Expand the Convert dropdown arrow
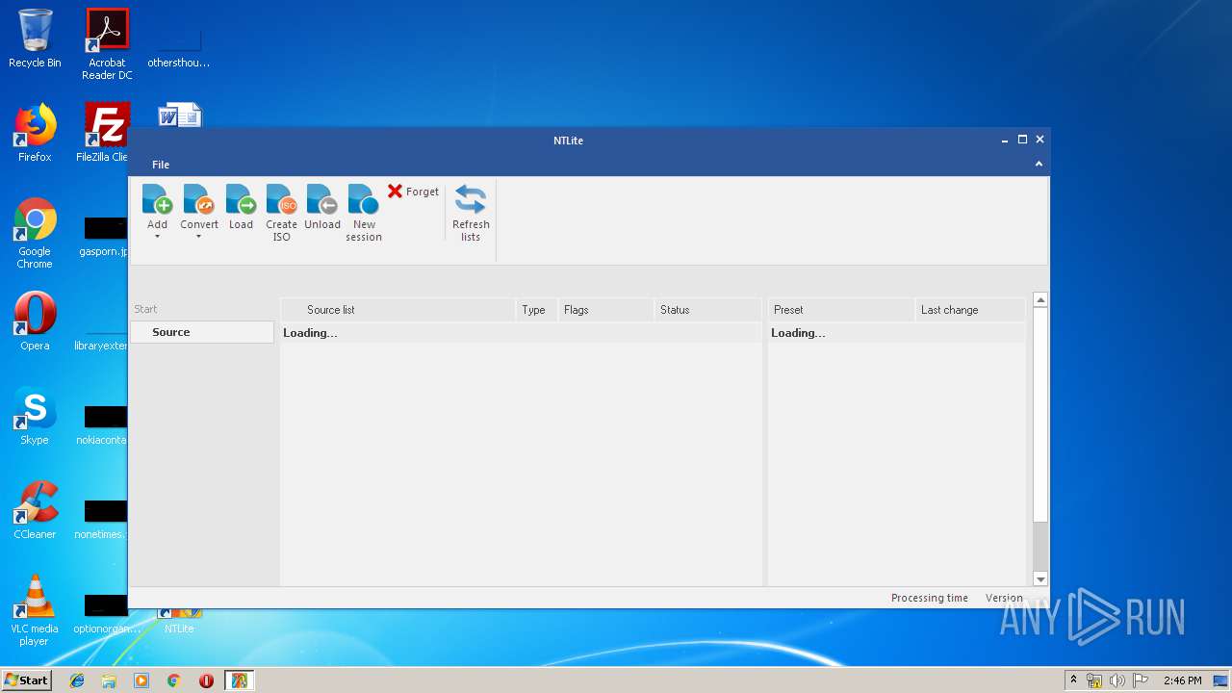The image size is (1232, 693). [x=199, y=237]
